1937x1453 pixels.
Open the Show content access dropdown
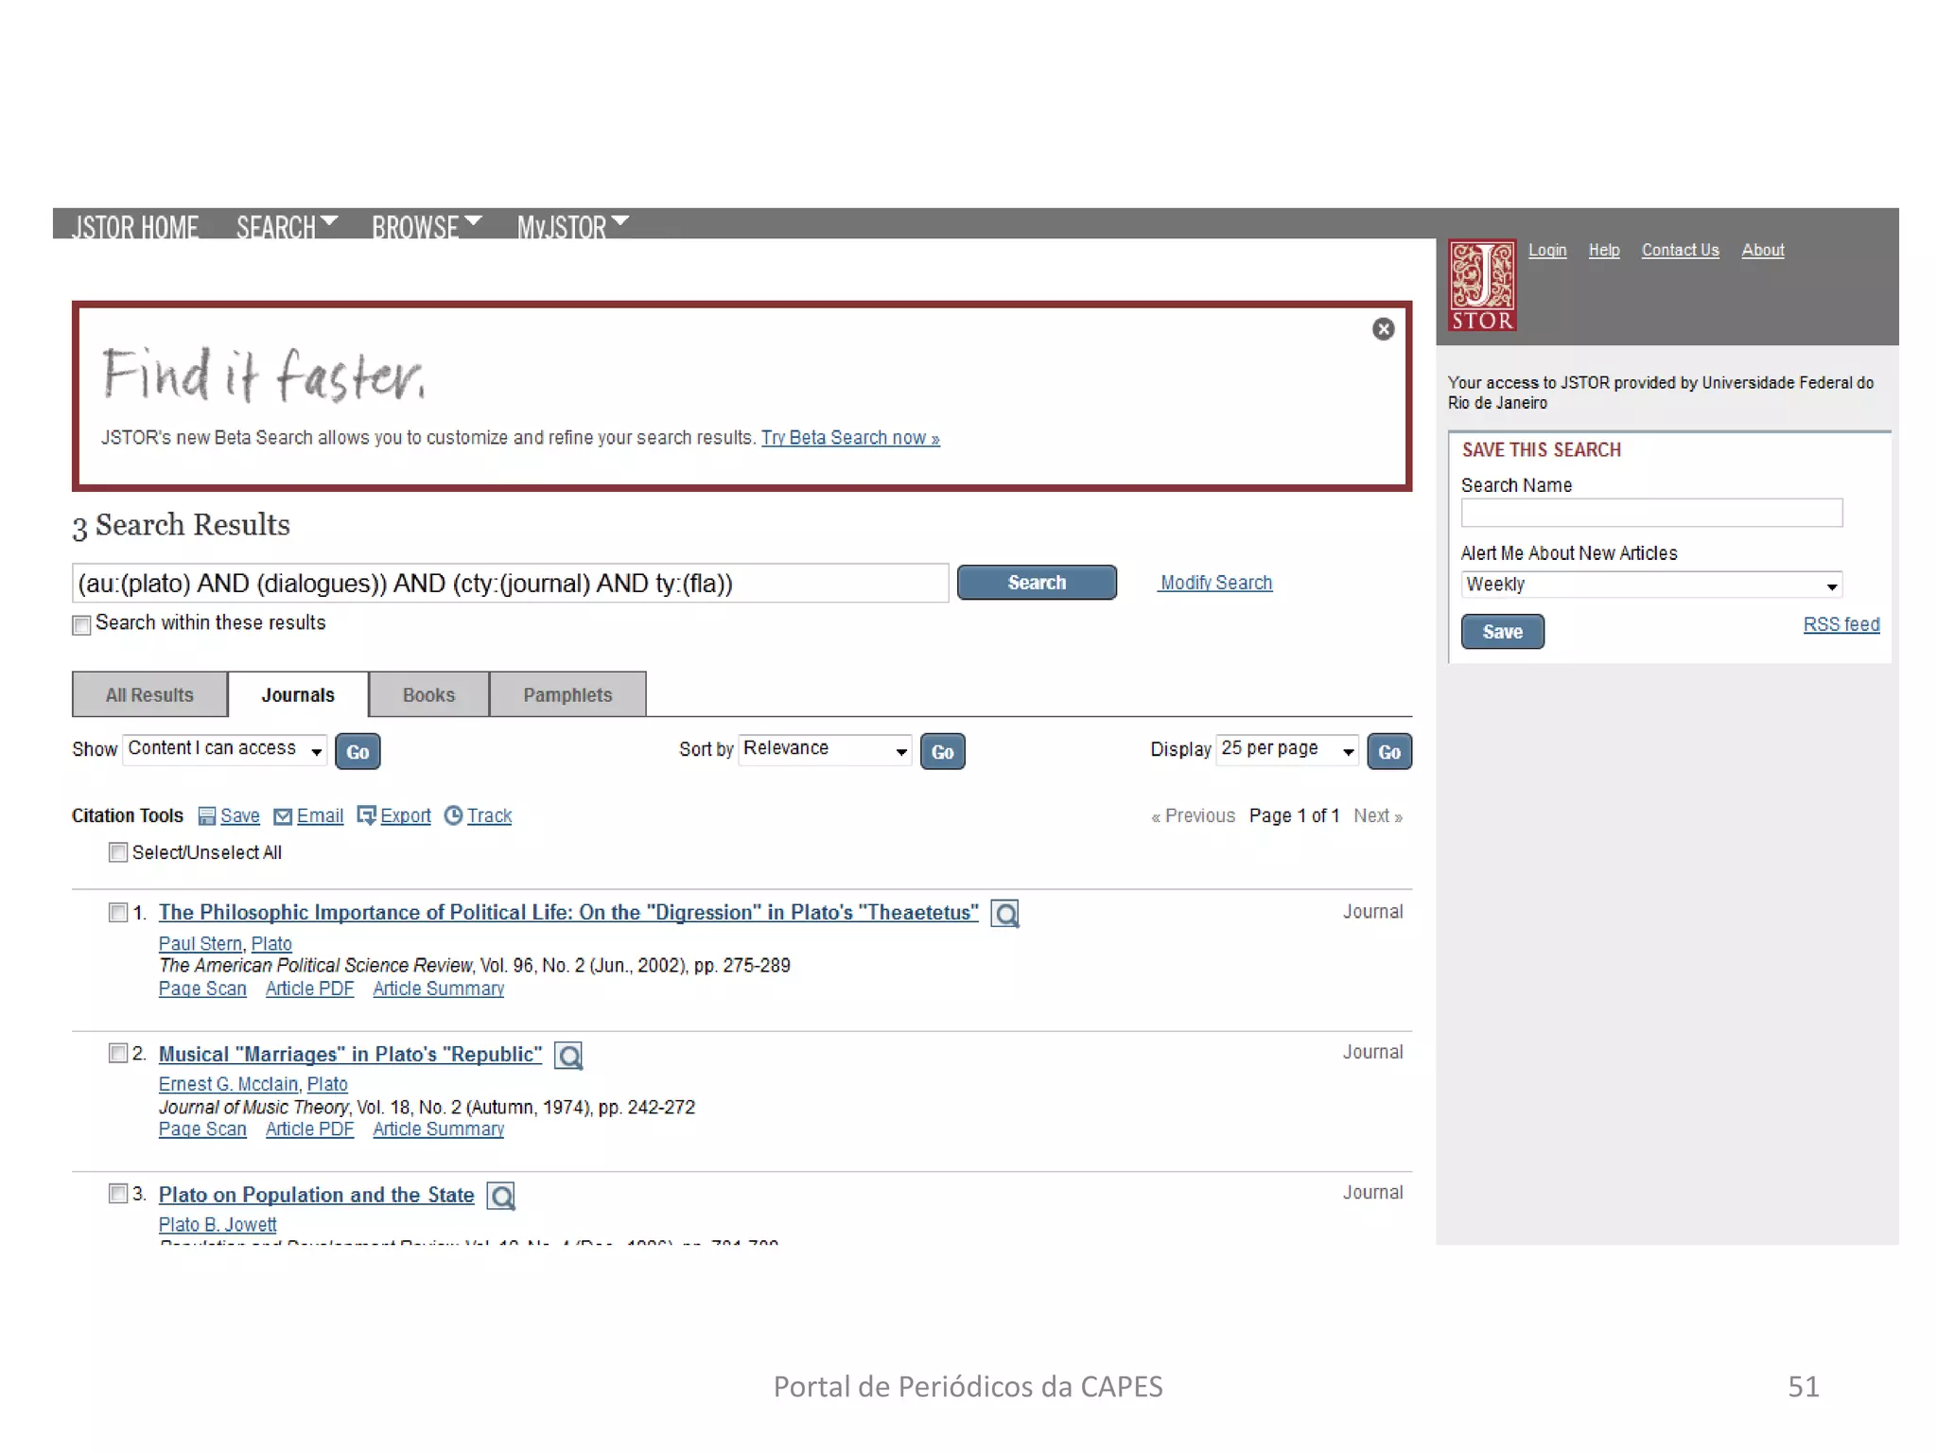tap(225, 750)
